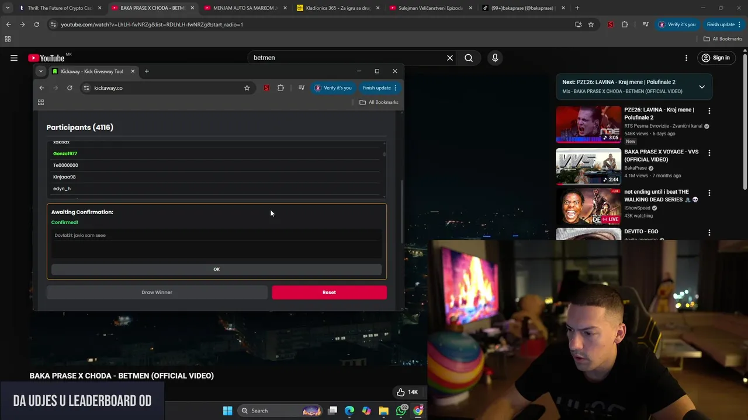Open All Bookmarks in the Kickaway window
Screen dimensions: 748x420
[379, 102]
